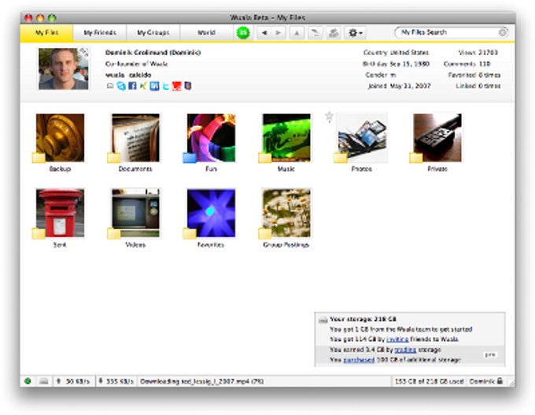This screenshot has width=535, height=415.
Task: Click the new folder toolbar icon
Action: (315, 33)
